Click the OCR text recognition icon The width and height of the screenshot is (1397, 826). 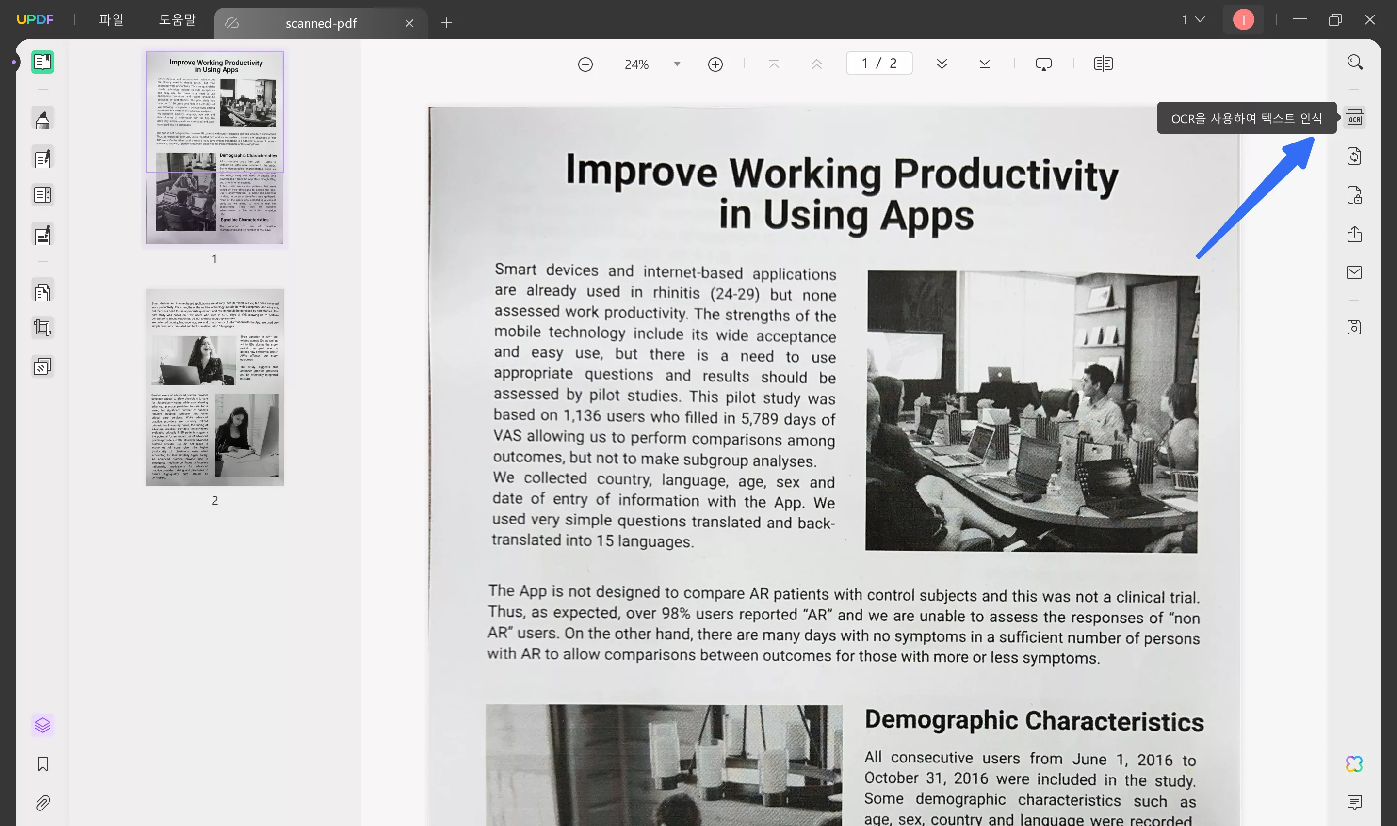[x=1354, y=117]
